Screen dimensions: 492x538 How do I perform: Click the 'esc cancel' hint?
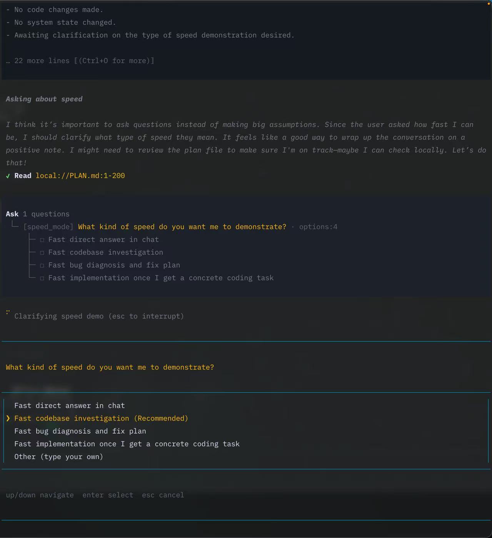[163, 495]
